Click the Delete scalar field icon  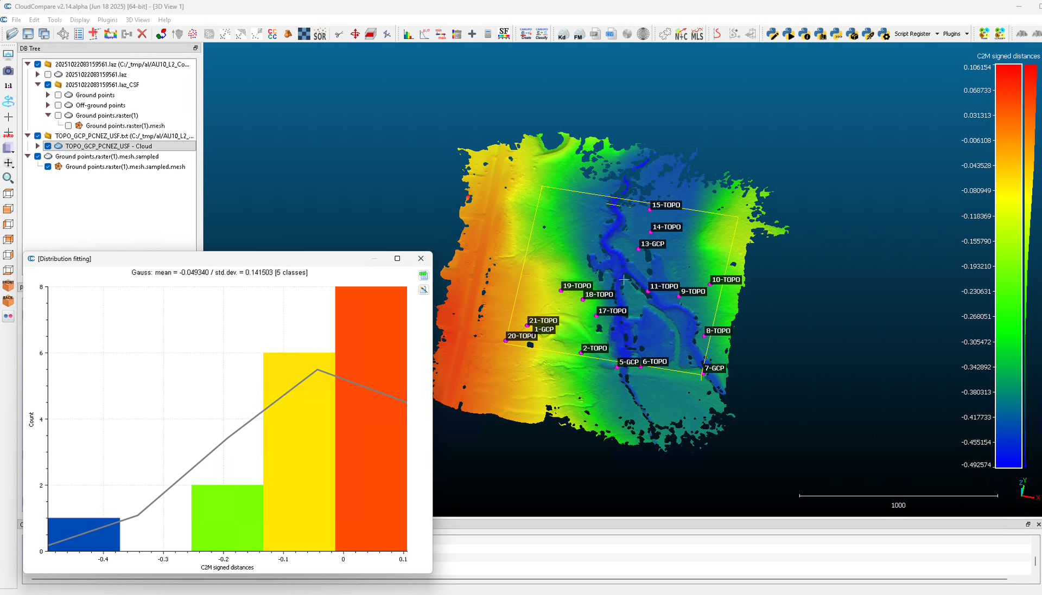coord(456,34)
